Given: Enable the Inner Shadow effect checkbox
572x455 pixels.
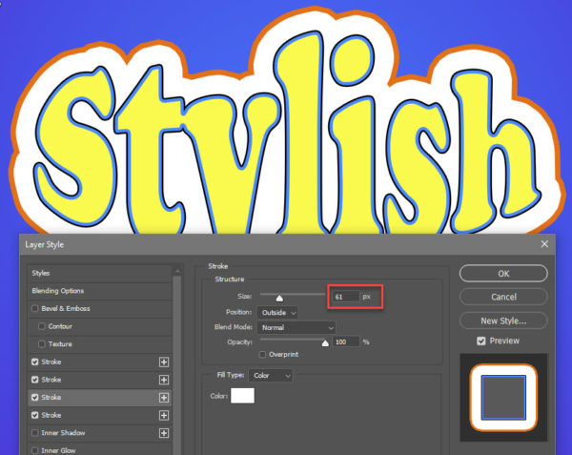Looking at the screenshot, I should point(35,433).
